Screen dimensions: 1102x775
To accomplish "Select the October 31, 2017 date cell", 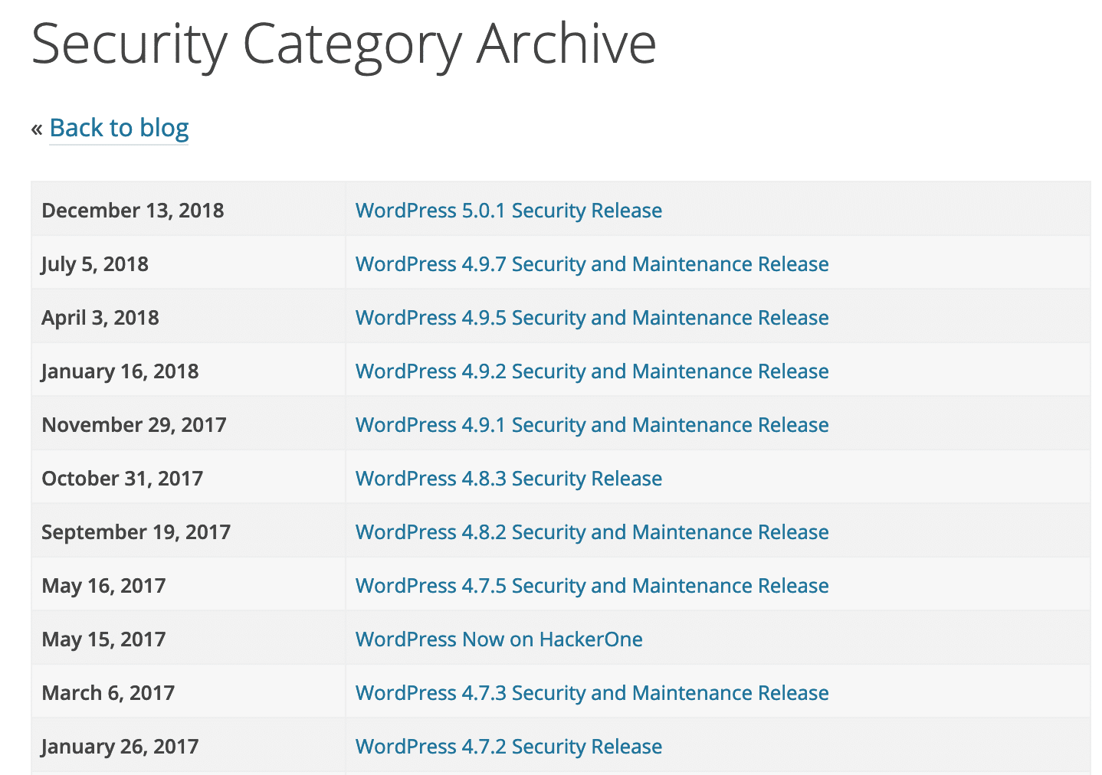I will tap(123, 478).
